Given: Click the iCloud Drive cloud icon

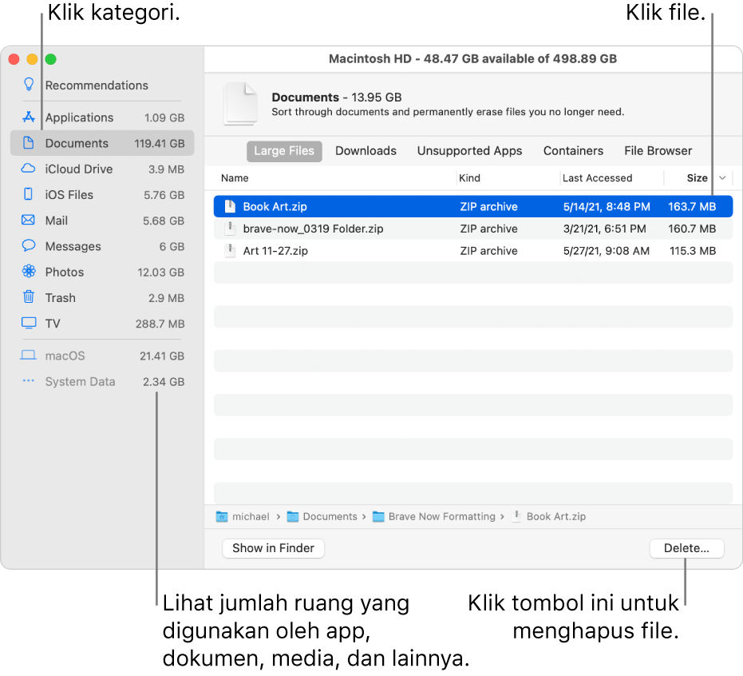Looking at the screenshot, I should [x=29, y=169].
